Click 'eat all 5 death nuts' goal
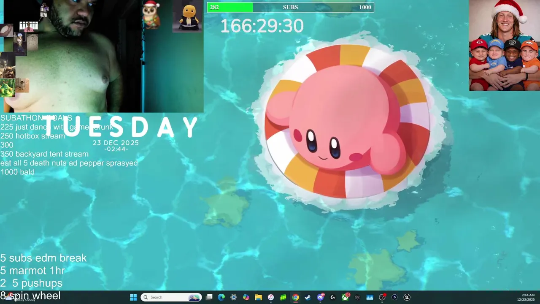Image resolution: width=540 pixels, height=304 pixels. click(69, 163)
